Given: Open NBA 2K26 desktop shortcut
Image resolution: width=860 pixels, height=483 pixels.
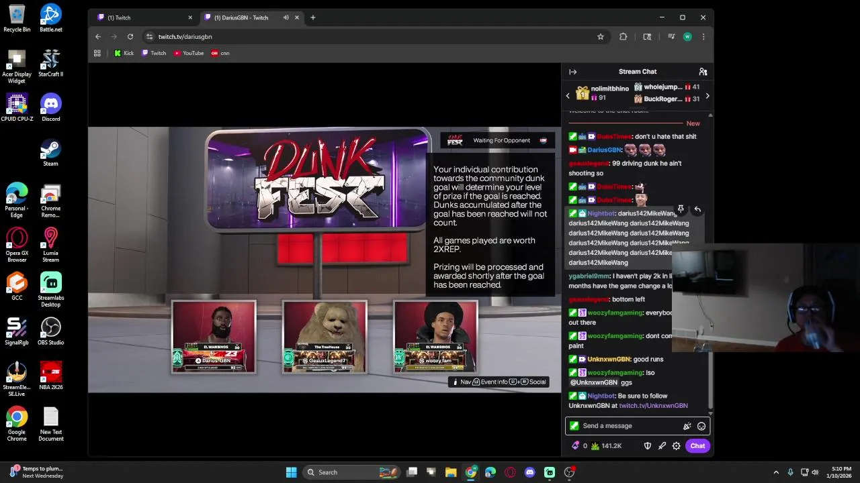Looking at the screenshot, I should tap(51, 376).
